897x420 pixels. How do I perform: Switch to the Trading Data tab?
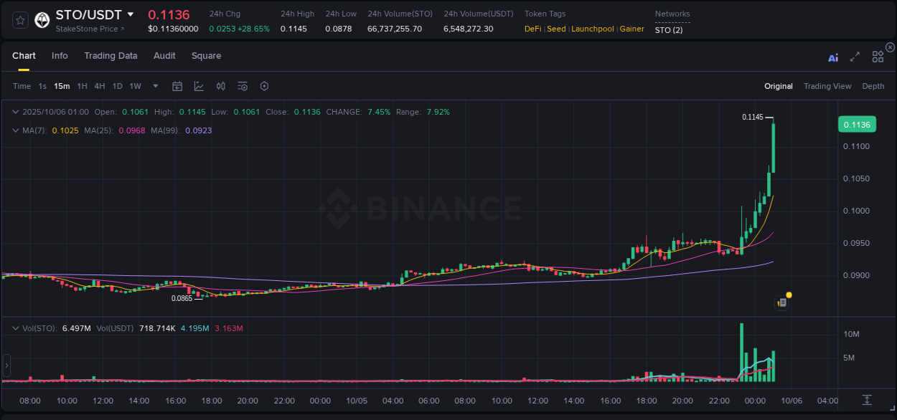click(x=111, y=56)
